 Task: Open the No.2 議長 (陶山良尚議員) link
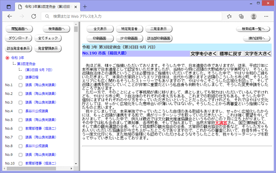coord(40,94)
